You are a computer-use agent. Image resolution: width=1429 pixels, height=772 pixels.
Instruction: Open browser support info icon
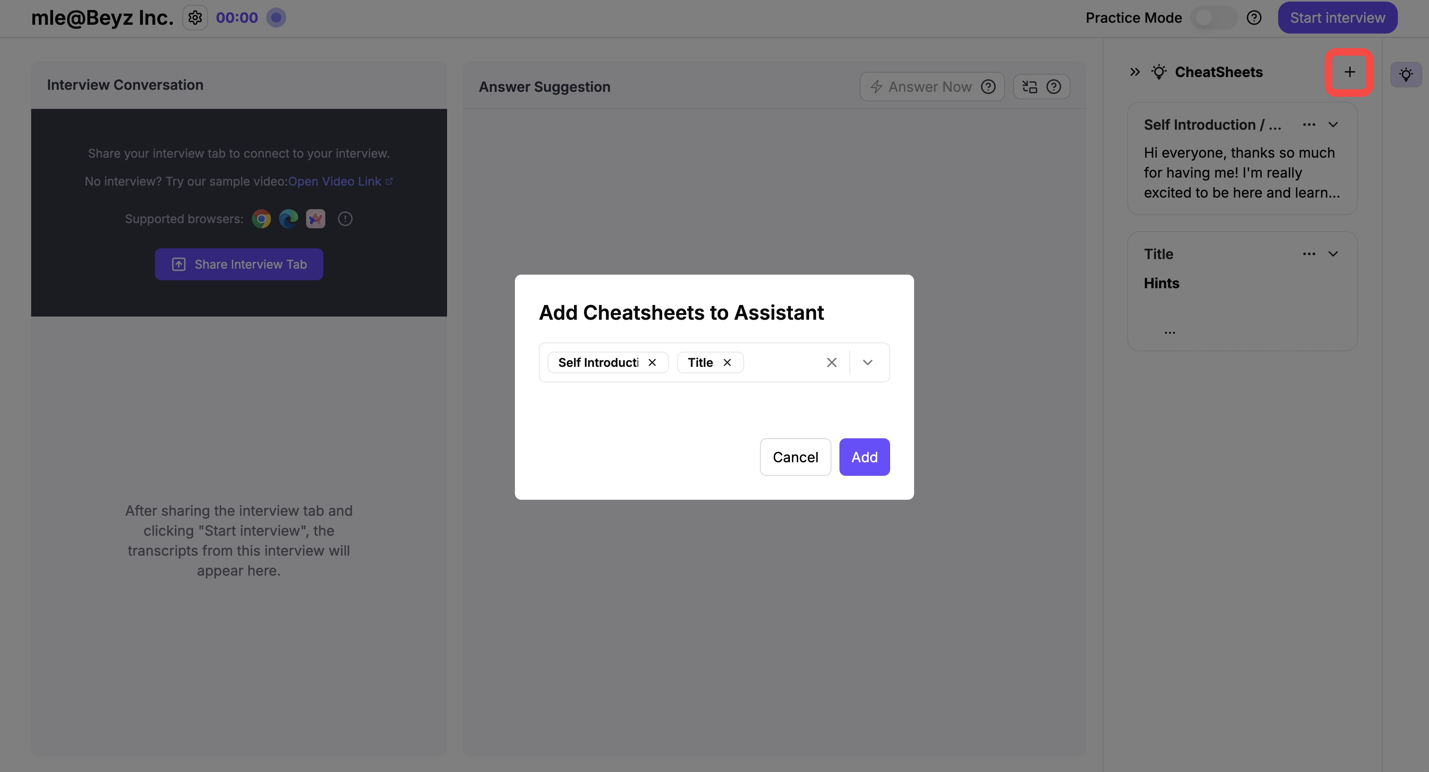click(345, 219)
